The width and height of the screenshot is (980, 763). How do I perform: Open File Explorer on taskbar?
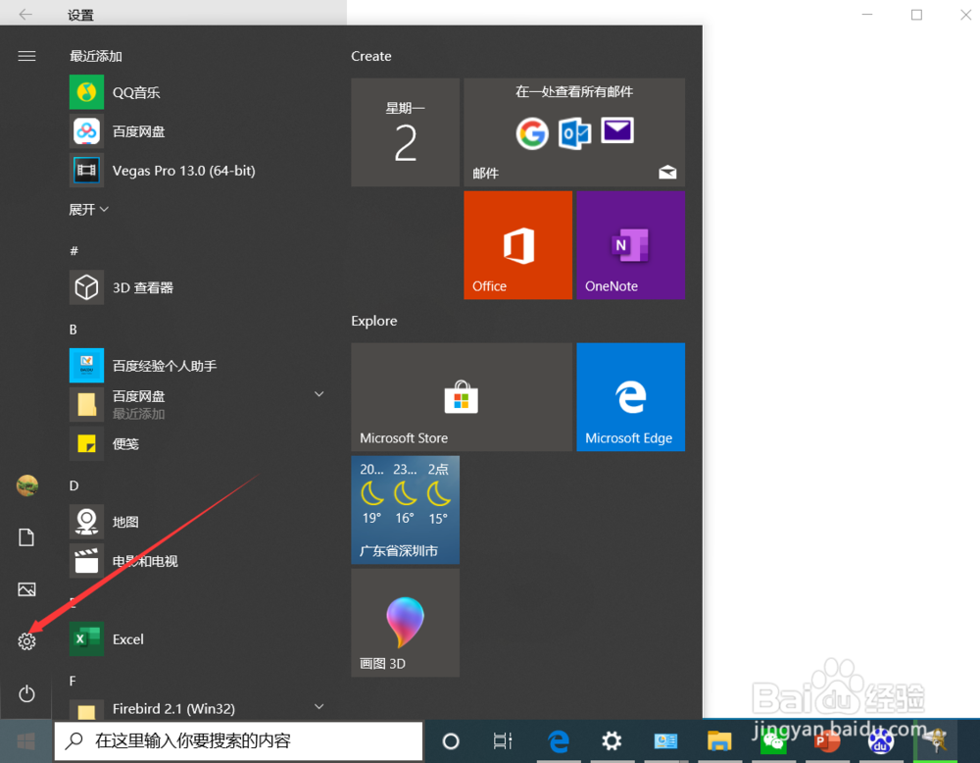click(719, 741)
